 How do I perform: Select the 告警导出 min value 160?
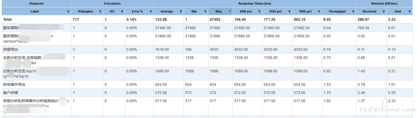188,50
